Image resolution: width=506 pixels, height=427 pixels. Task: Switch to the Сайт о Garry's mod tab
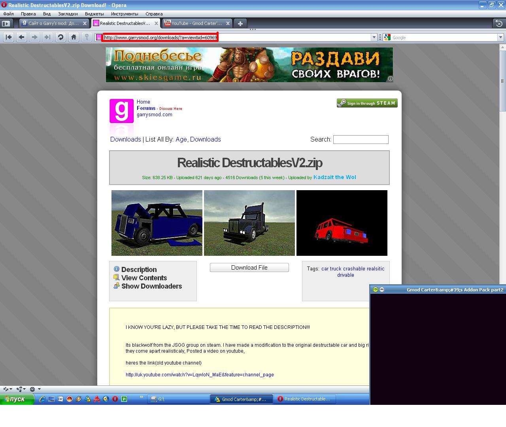(x=54, y=23)
